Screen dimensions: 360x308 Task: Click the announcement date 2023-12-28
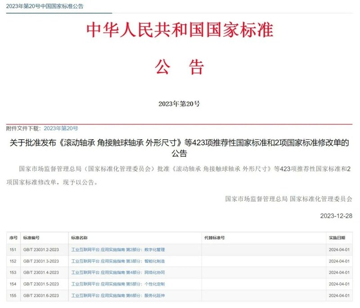tap(336, 216)
